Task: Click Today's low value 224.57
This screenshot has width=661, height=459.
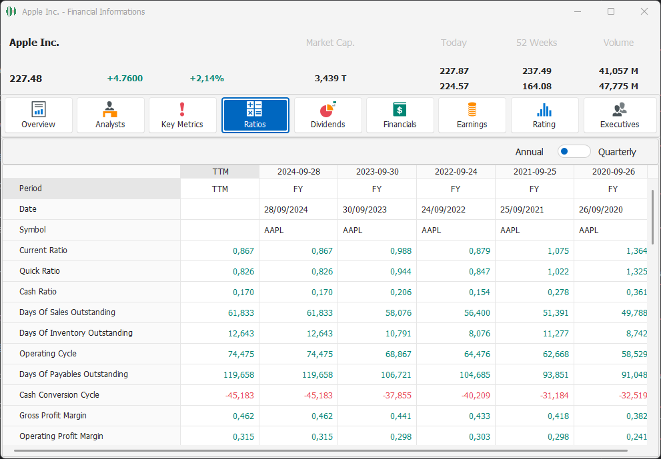Action: pyautogui.click(x=454, y=87)
